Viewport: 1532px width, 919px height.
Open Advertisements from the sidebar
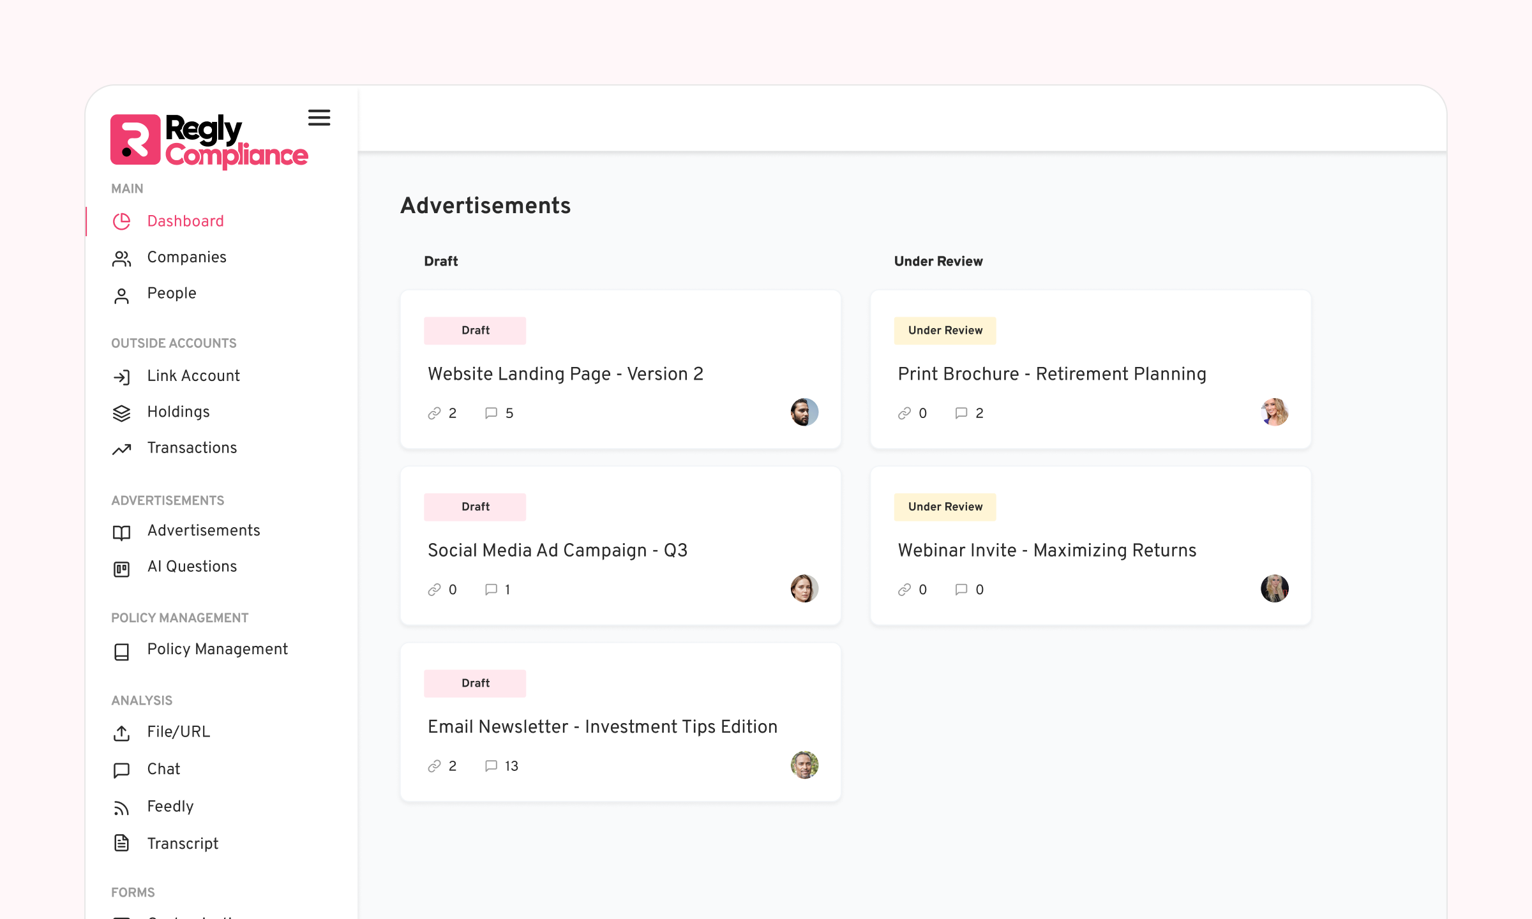(x=203, y=530)
